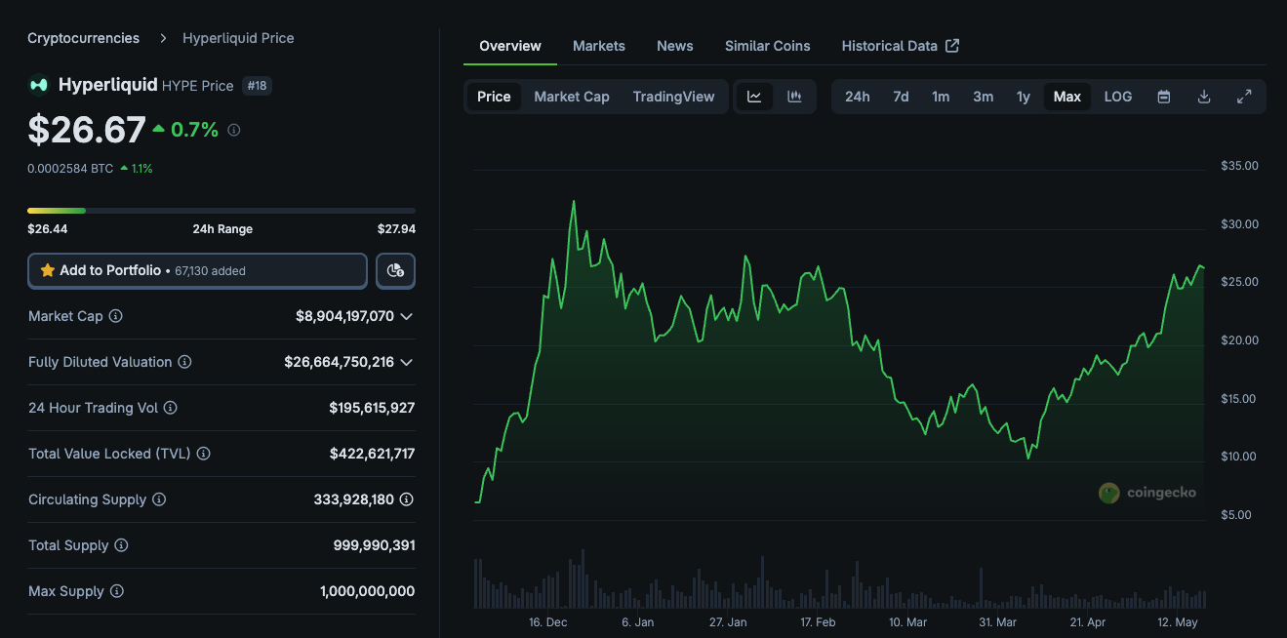Click the 999,990,391 total supply value
This screenshot has width=1287, height=638.
click(x=374, y=545)
